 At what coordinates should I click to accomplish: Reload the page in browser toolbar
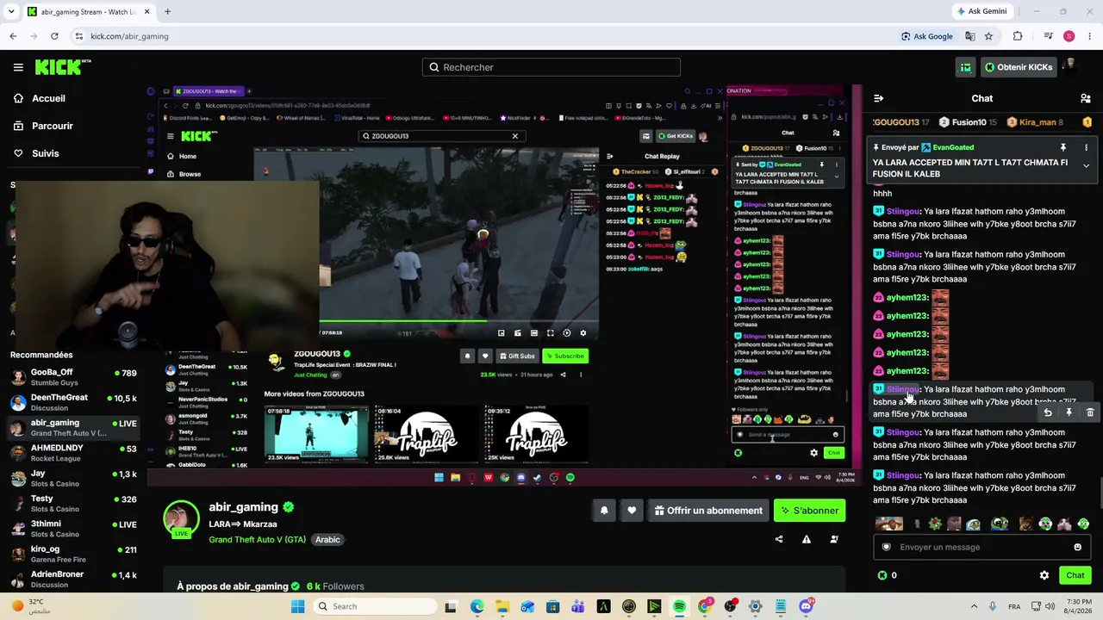tap(54, 36)
